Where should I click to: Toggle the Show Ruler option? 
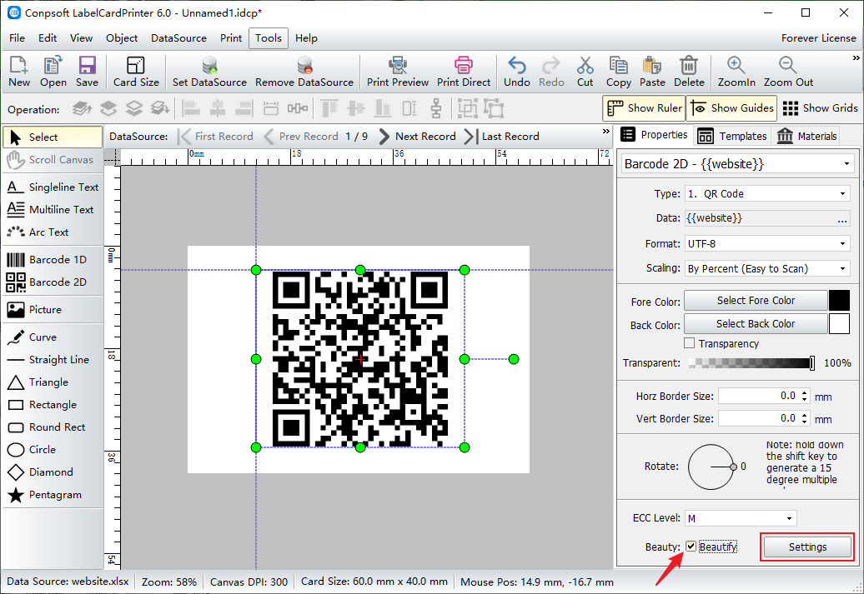click(644, 108)
